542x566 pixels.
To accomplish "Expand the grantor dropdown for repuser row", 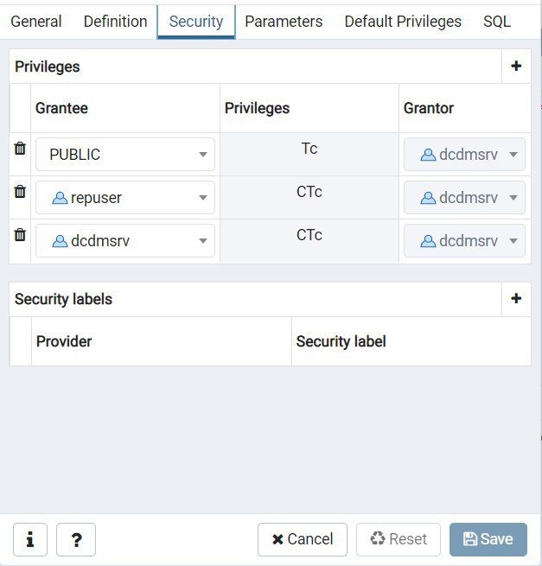I will click(464, 197).
